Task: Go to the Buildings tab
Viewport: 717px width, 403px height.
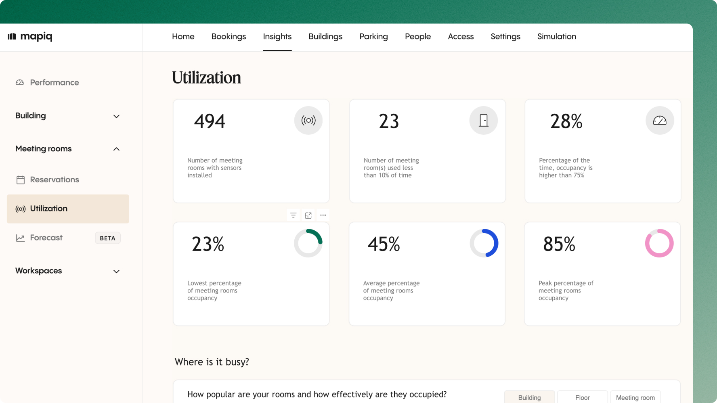Action: point(325,36)
